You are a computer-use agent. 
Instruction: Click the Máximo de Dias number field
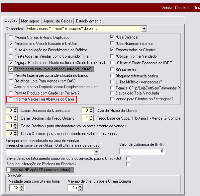pos(73,188)
